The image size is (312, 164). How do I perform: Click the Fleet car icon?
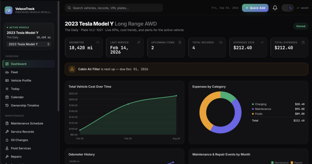7,72
